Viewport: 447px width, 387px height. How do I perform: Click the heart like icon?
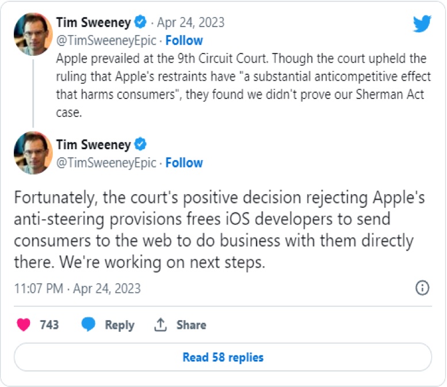24,324
